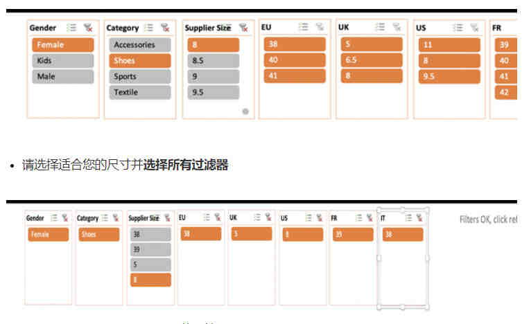Select 6.5 in UK slicer
Viewport: 522px width, 324px height.
(372, 60)
